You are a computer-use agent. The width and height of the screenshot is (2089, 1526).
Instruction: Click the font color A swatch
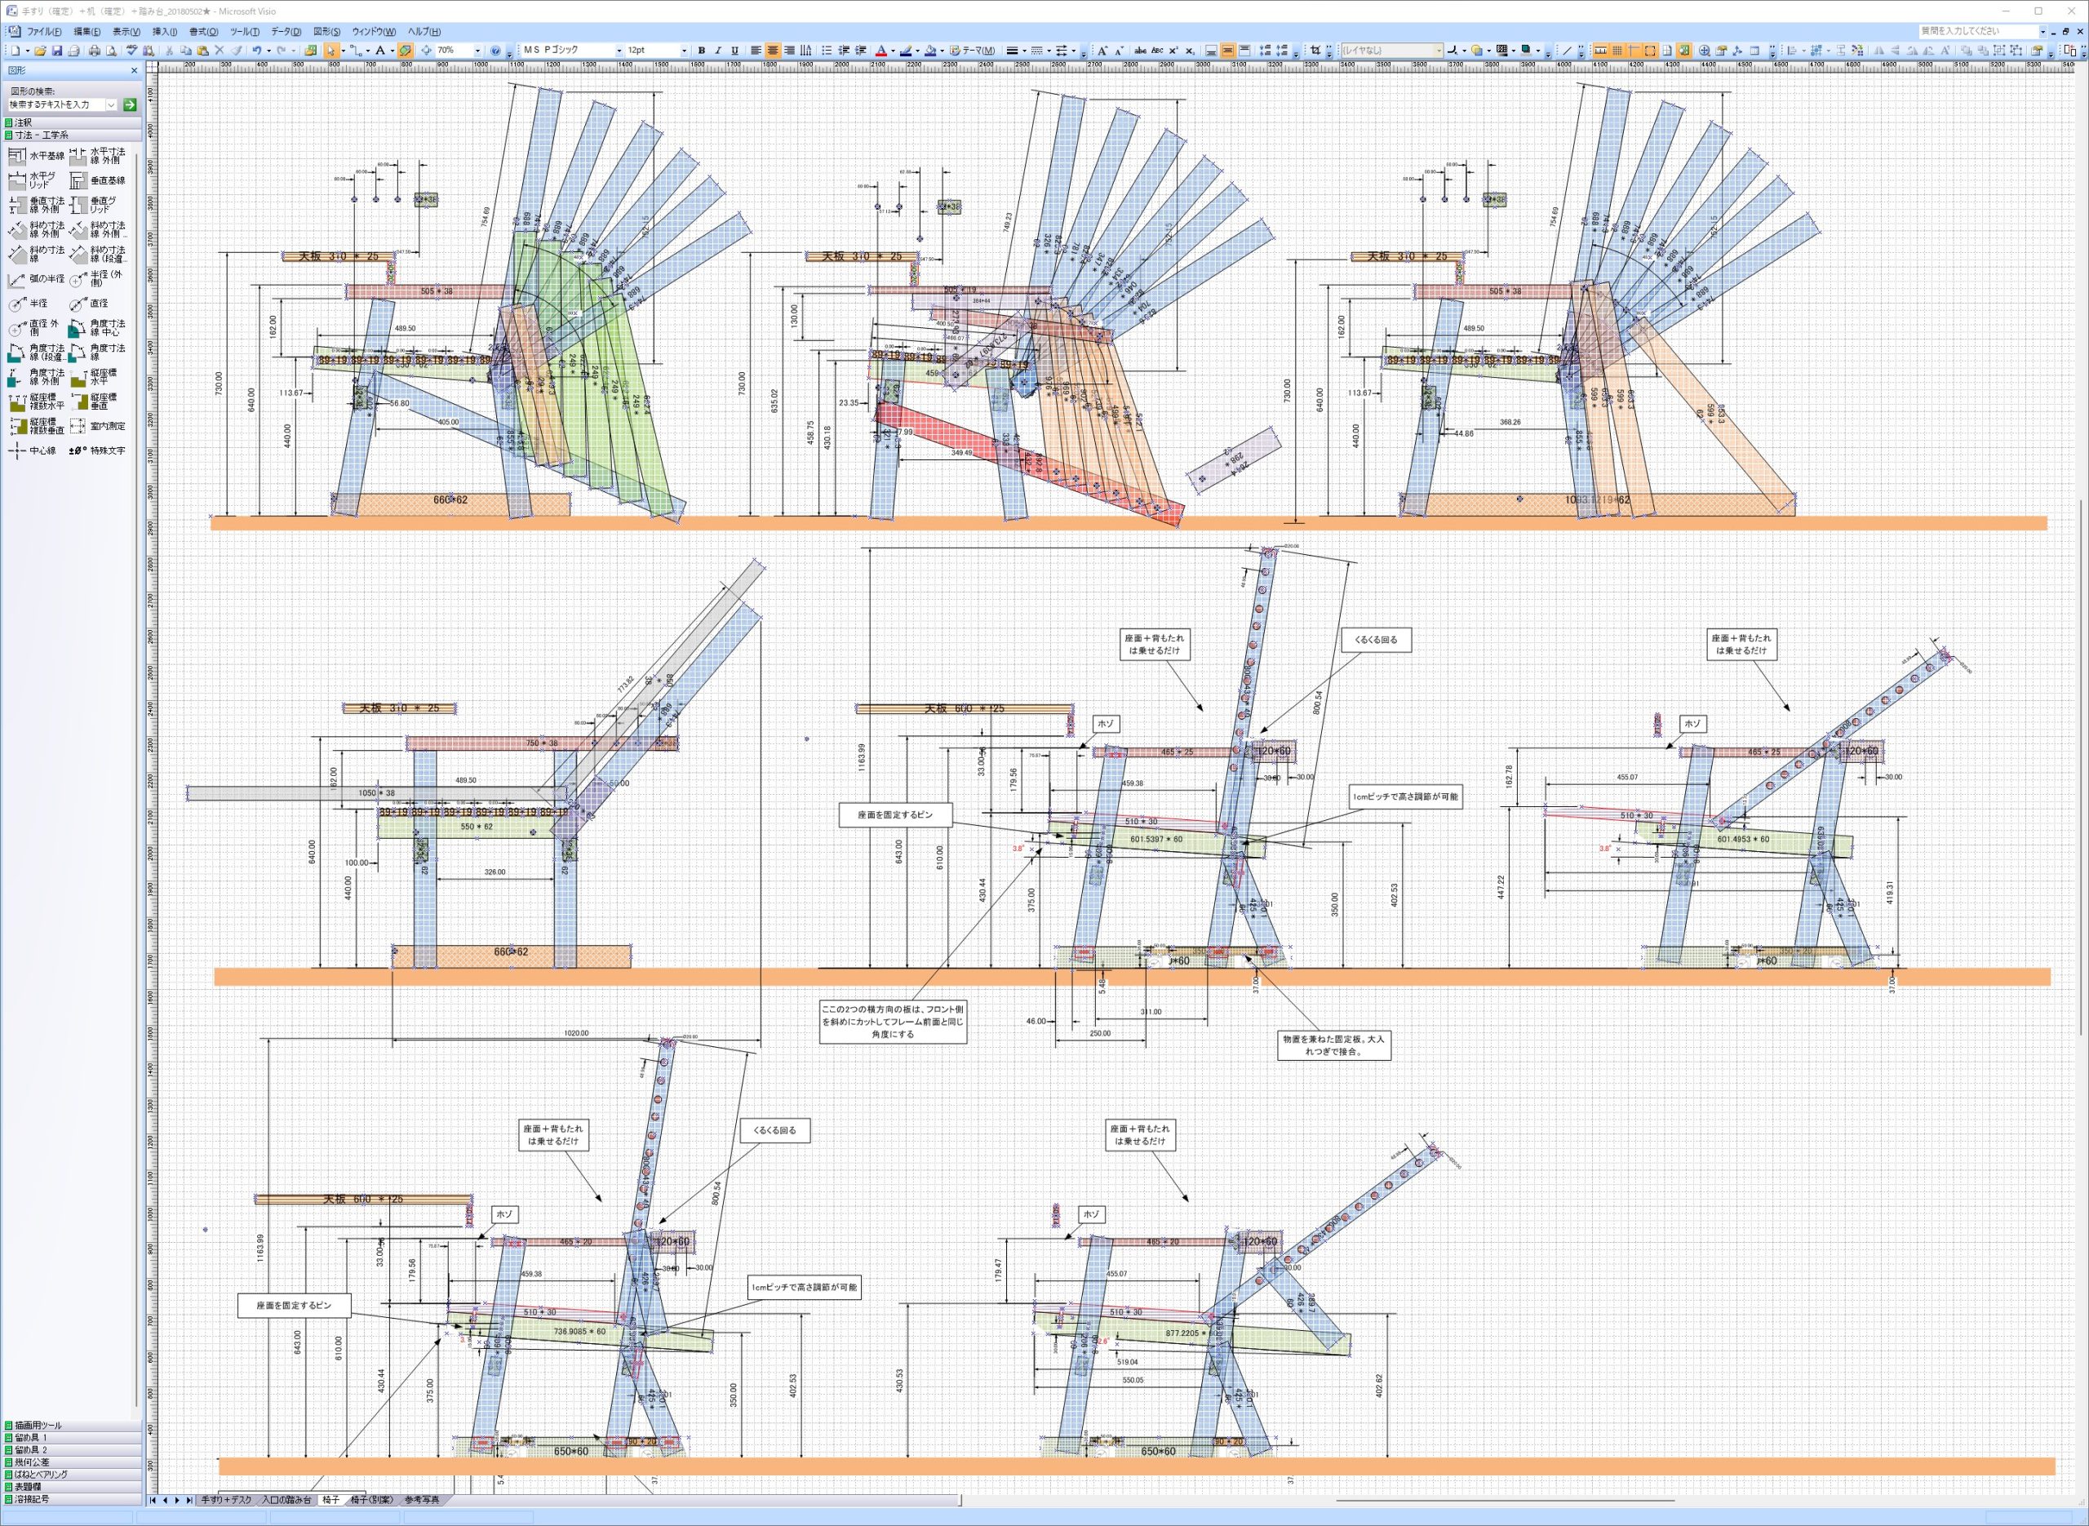[880, 51]
